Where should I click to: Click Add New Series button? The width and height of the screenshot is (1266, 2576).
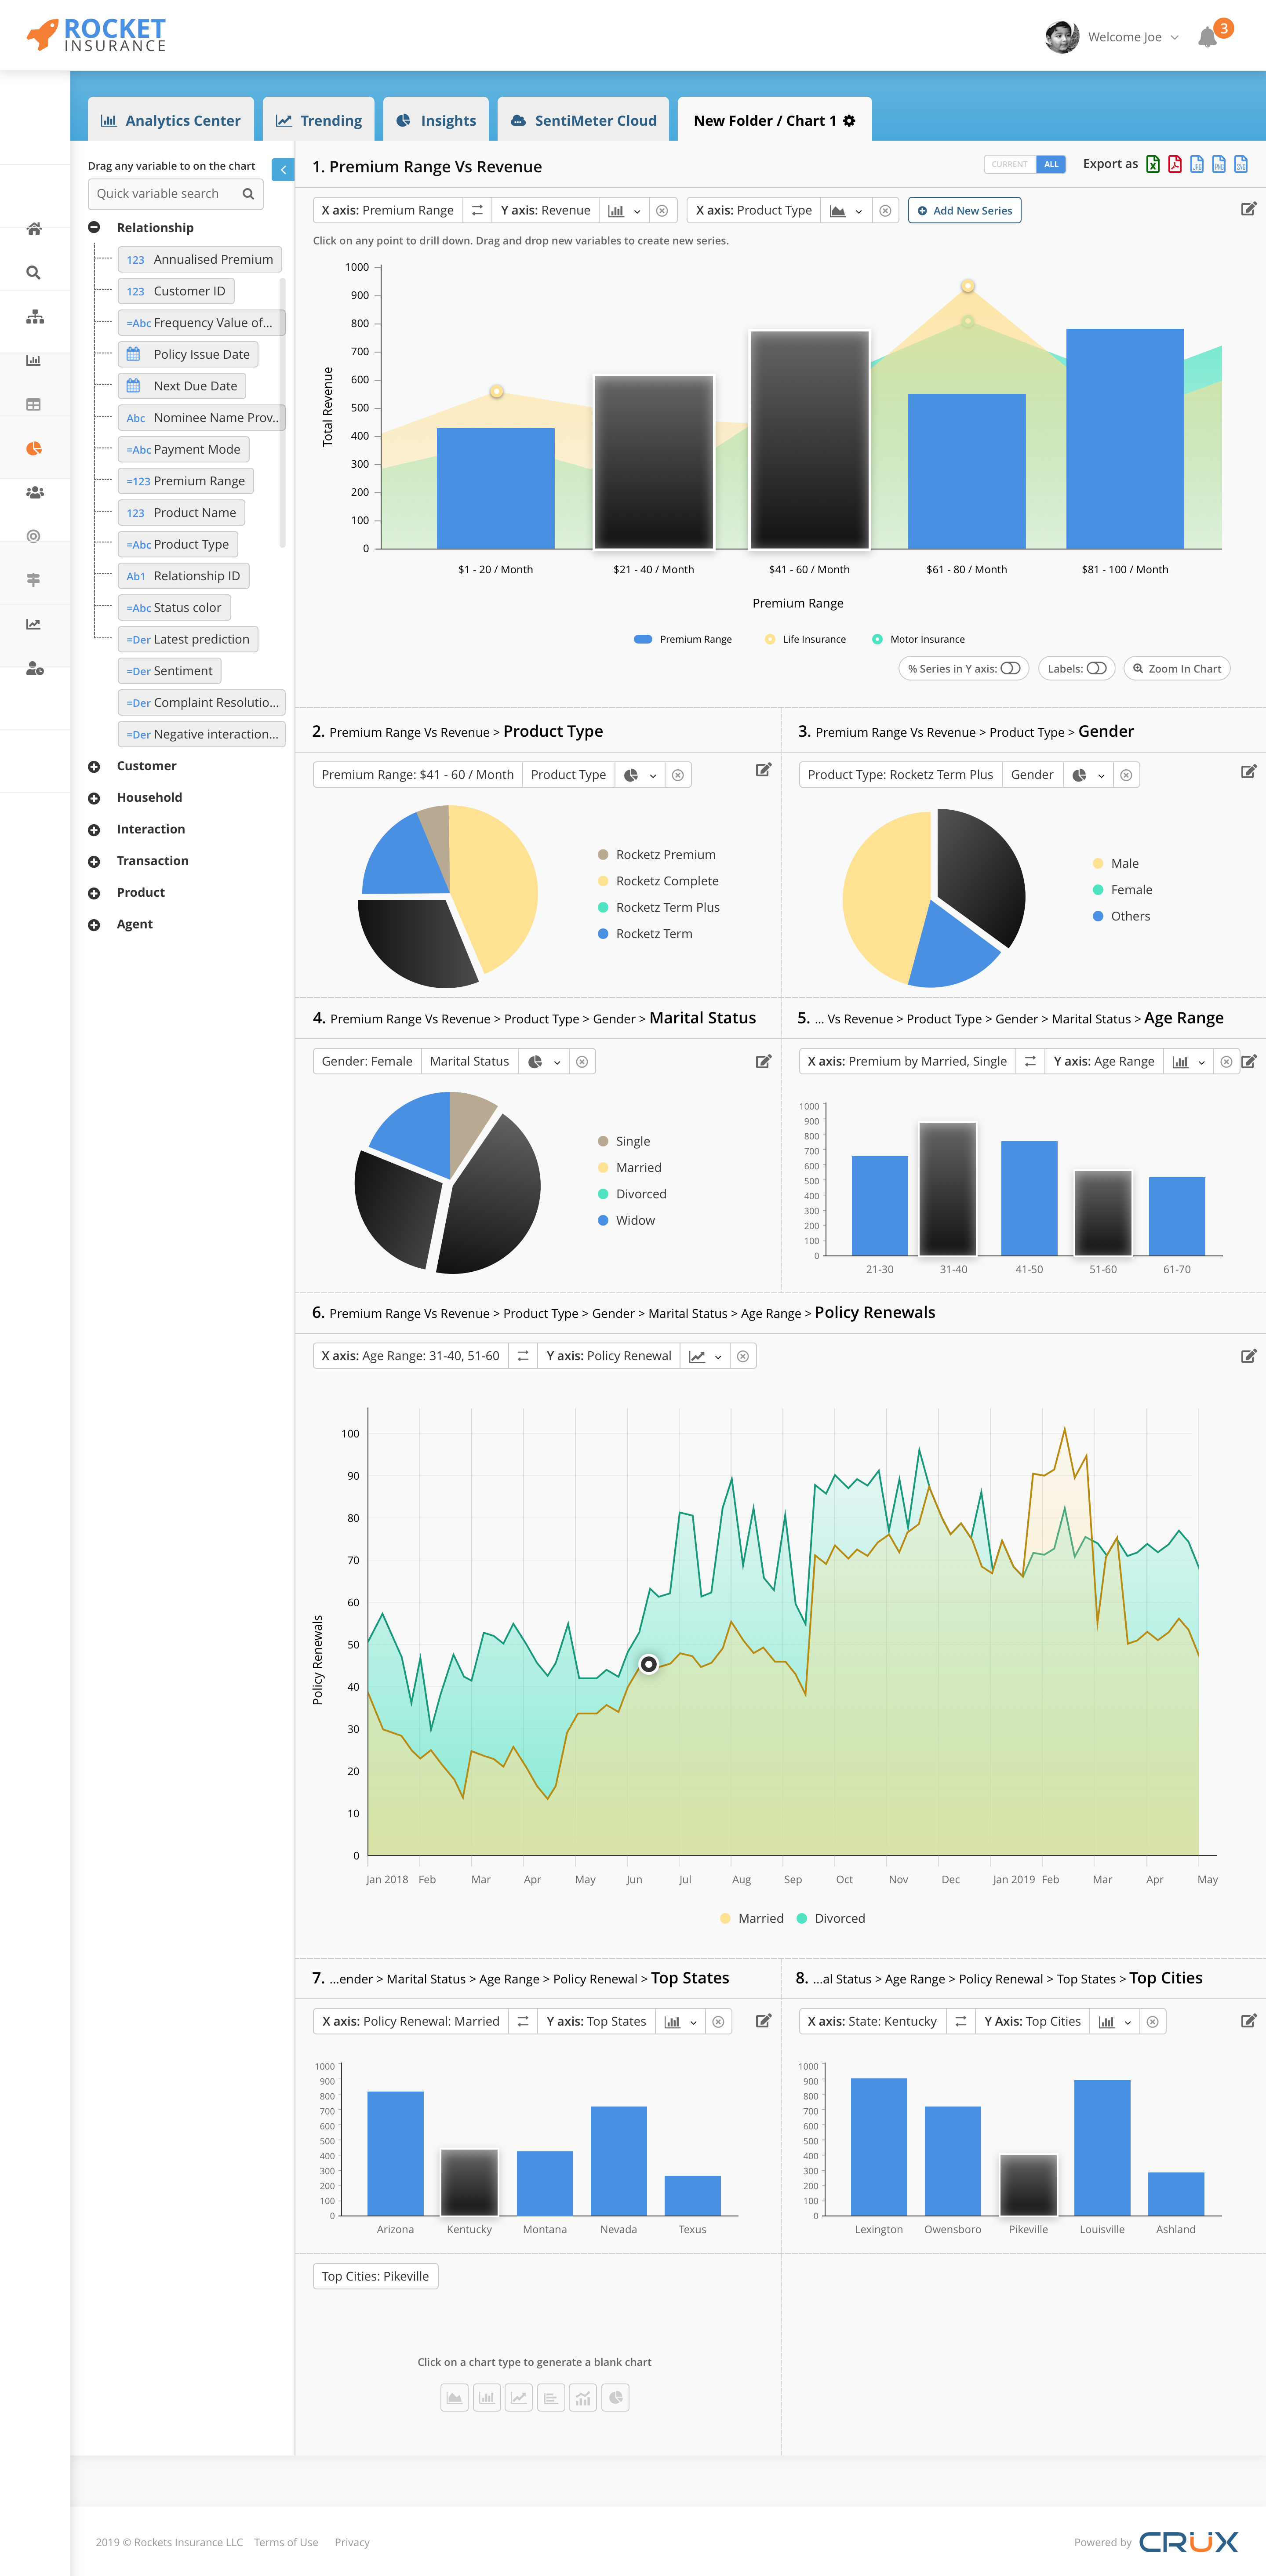pos(964,211)
